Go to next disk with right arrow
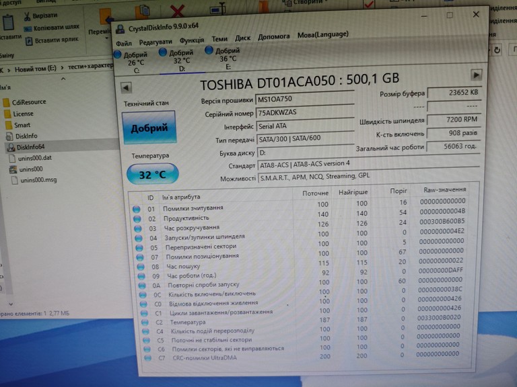This screenshot has width=517, height=387. [476, 75]
